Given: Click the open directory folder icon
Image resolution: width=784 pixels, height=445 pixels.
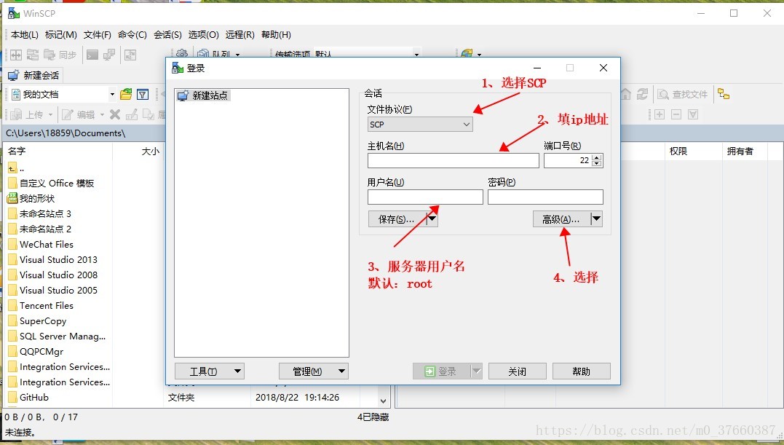Looking at the screenshot, I should pos(126,94).
